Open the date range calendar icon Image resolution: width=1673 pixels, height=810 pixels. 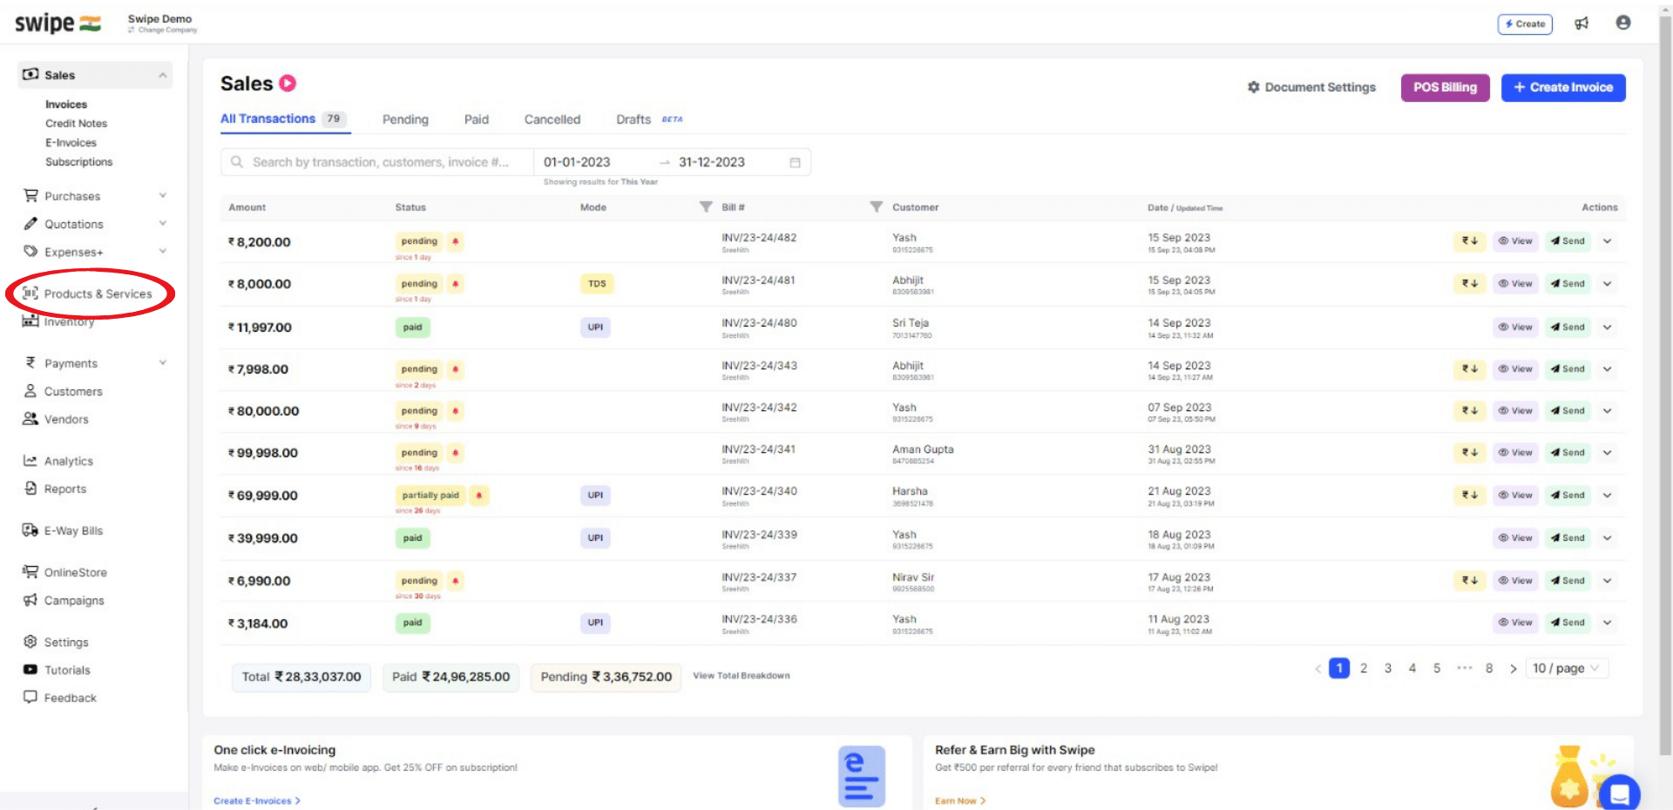coord(795,163)
